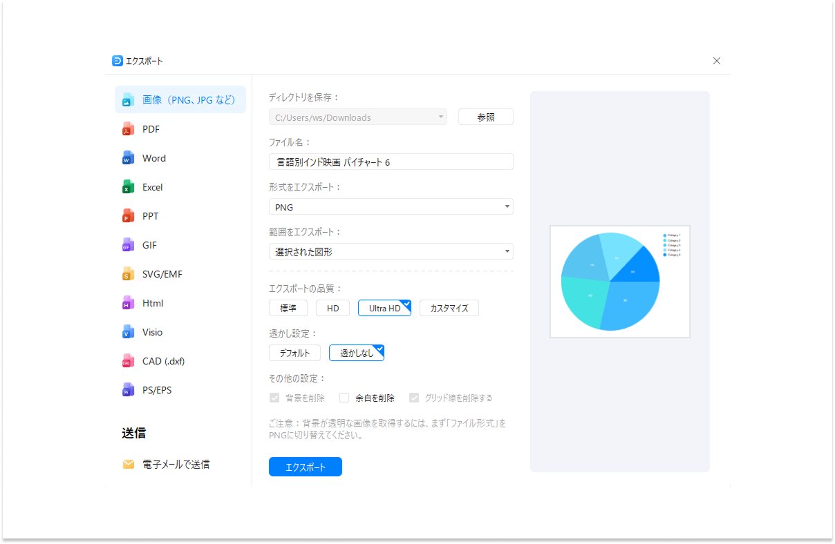Click the 参照 browse button
This screenshot has width=835, height=544.
[485, 116]
